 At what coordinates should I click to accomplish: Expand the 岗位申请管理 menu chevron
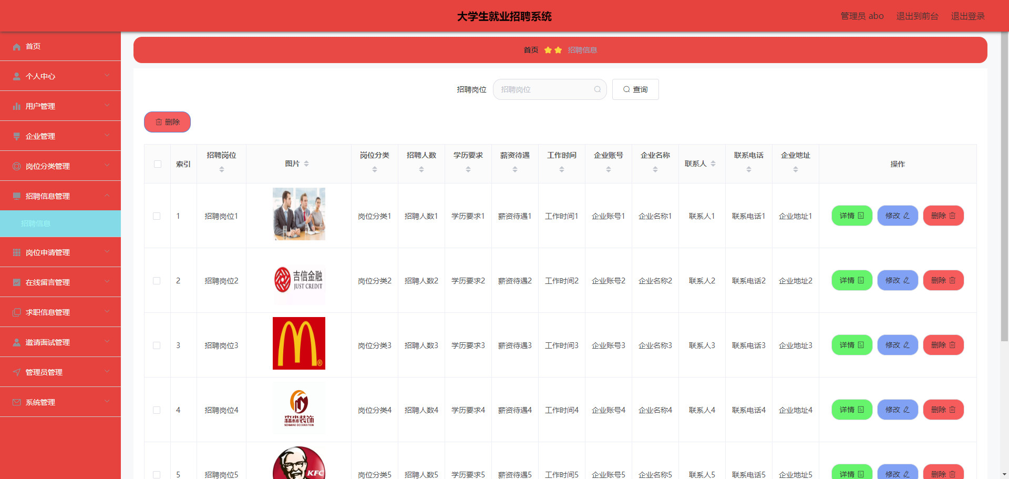107,251
